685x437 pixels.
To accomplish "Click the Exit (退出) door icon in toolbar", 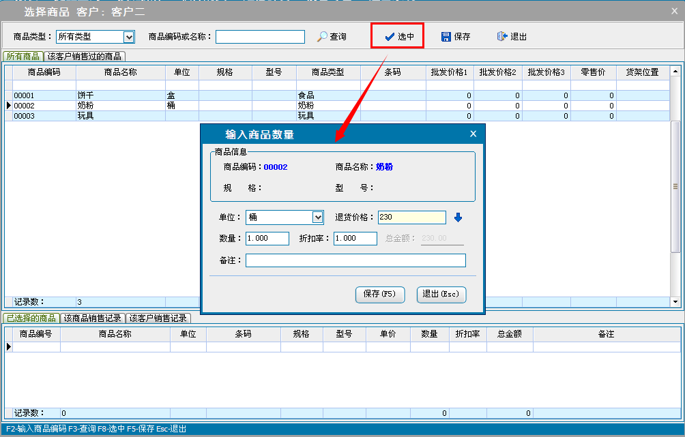I will pos(502,37).
